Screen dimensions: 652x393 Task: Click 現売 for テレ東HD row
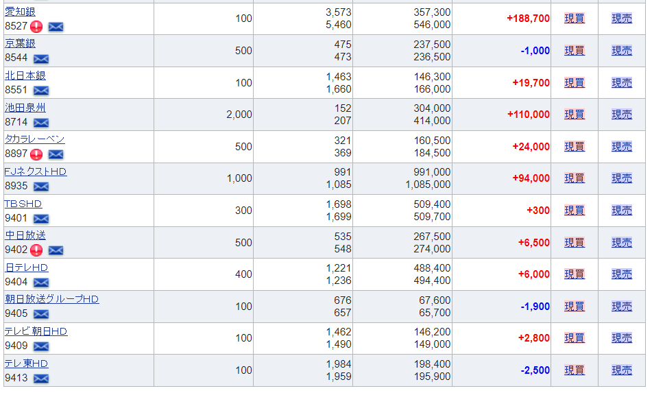point(622,370)
